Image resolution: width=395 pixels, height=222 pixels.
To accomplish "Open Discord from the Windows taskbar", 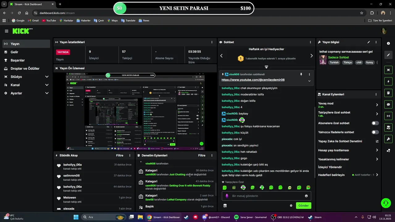I will (216, 217).
